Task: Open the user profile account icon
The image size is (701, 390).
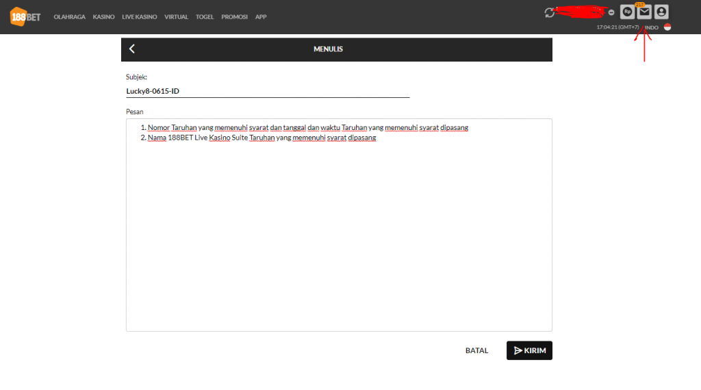Action: tap(661, 12)
